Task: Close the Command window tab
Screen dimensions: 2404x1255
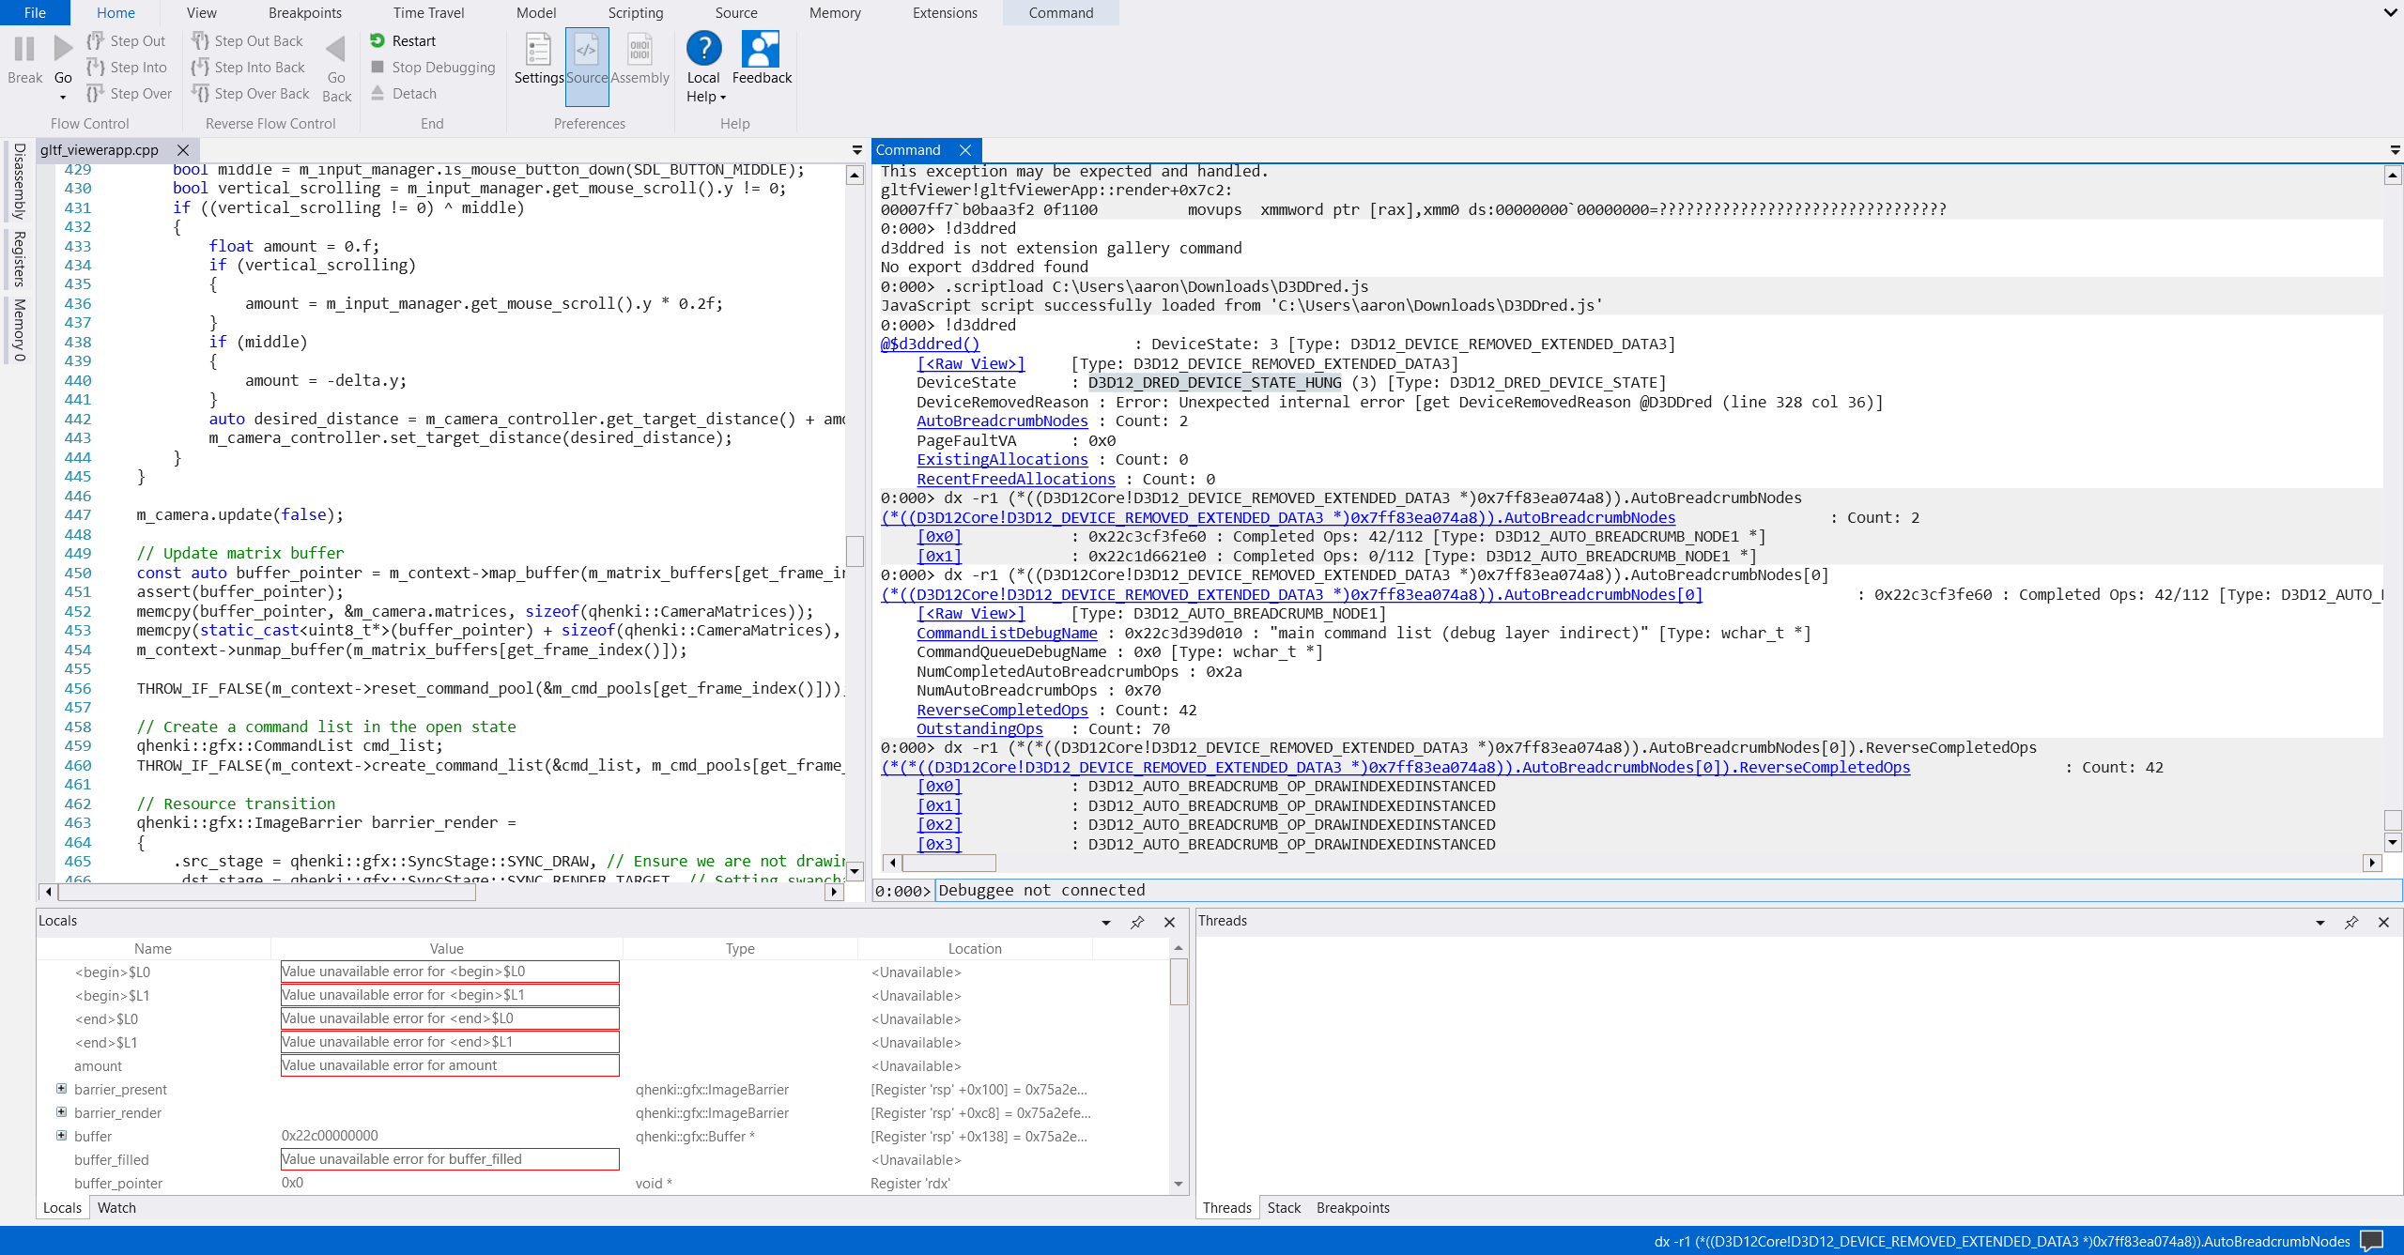Action: pos(964,150)
